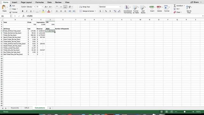The width and height of the screenshot is (204, 115).
Task: Expand the borders dropdown arrow
Action: pyautogui.click(x=40, y=11)
